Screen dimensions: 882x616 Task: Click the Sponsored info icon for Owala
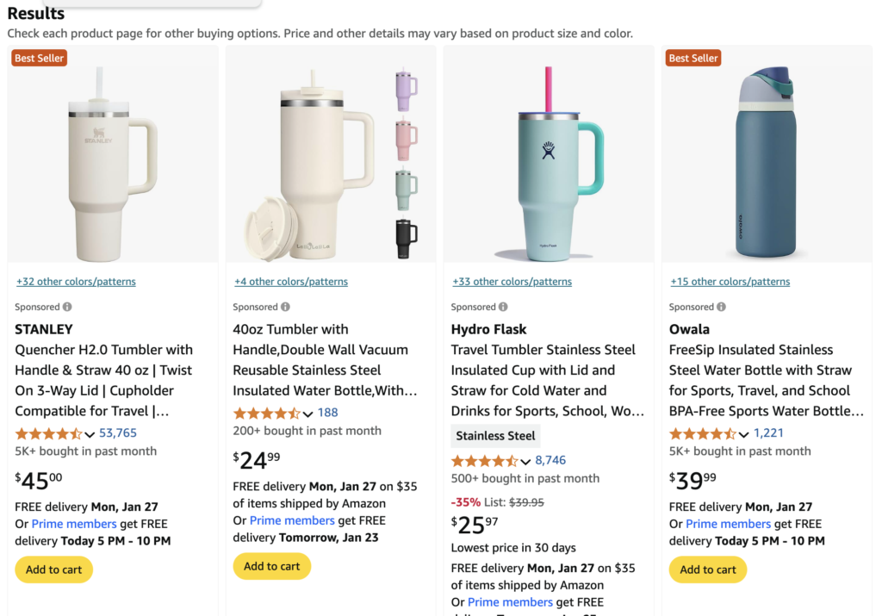[721, 307]
